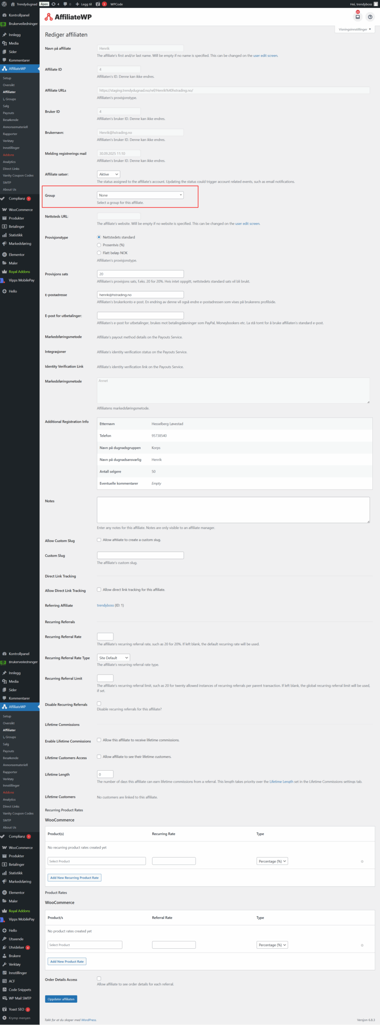Open Elementor in the top sidebar menu
The height and width of the screenshot is (1026, 380).
point(16,254)
